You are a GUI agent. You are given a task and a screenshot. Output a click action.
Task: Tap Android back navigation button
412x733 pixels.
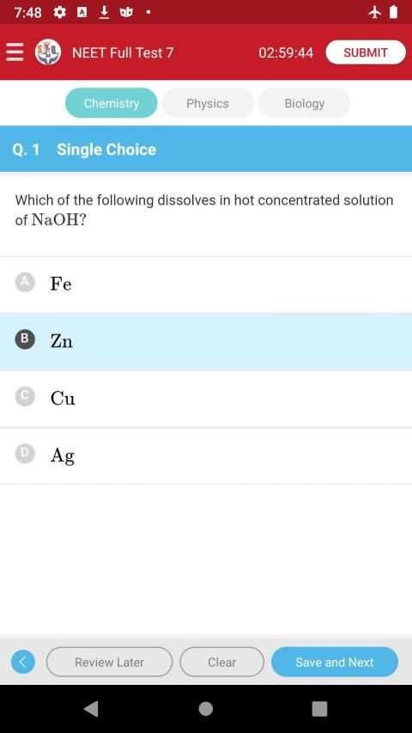(x=92, y=709)
